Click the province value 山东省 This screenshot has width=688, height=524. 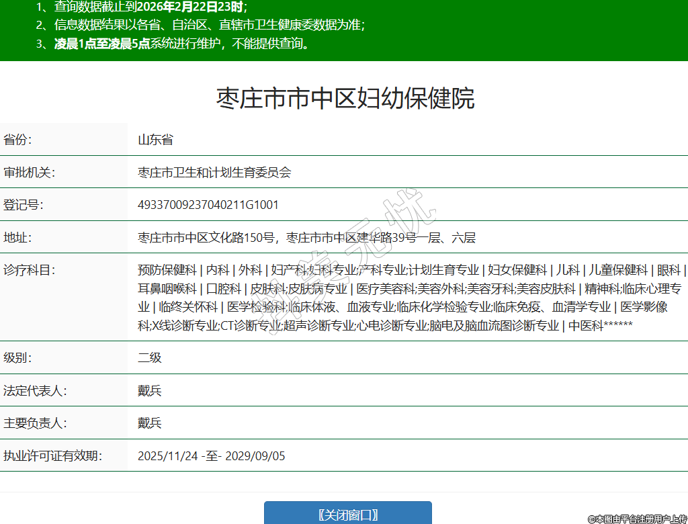(x=155, y=140)
